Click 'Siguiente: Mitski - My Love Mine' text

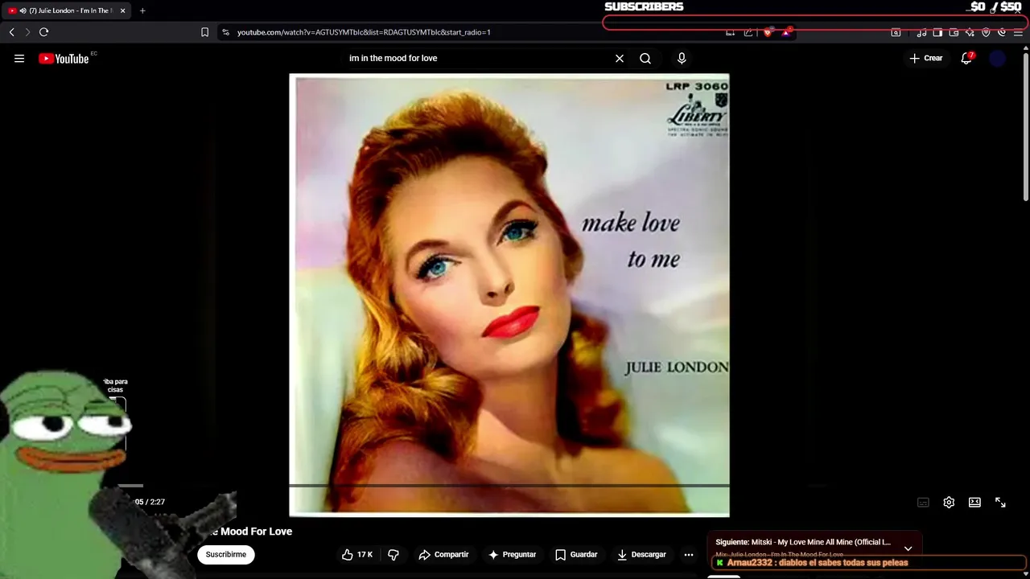coord(803,542)
